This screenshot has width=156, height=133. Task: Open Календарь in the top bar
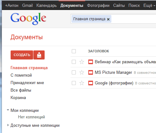(x=46, y=5)
